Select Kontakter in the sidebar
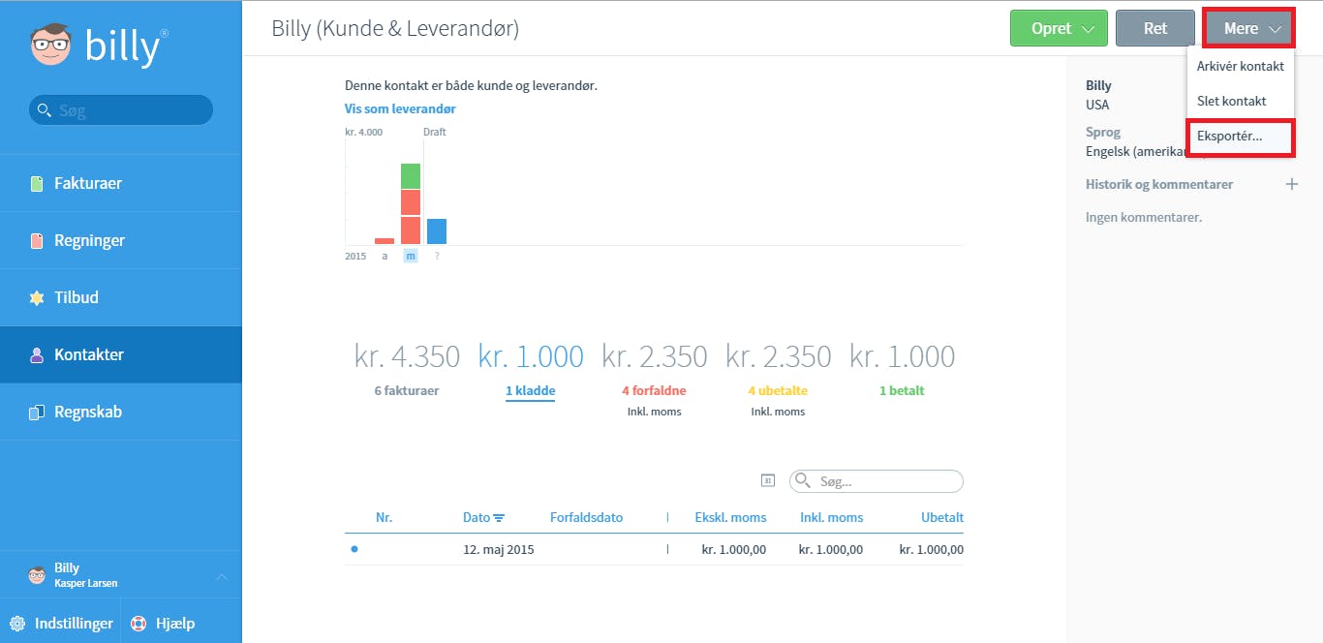The image size is (1323, 643). pyautogui.click(x=121, y=354)
